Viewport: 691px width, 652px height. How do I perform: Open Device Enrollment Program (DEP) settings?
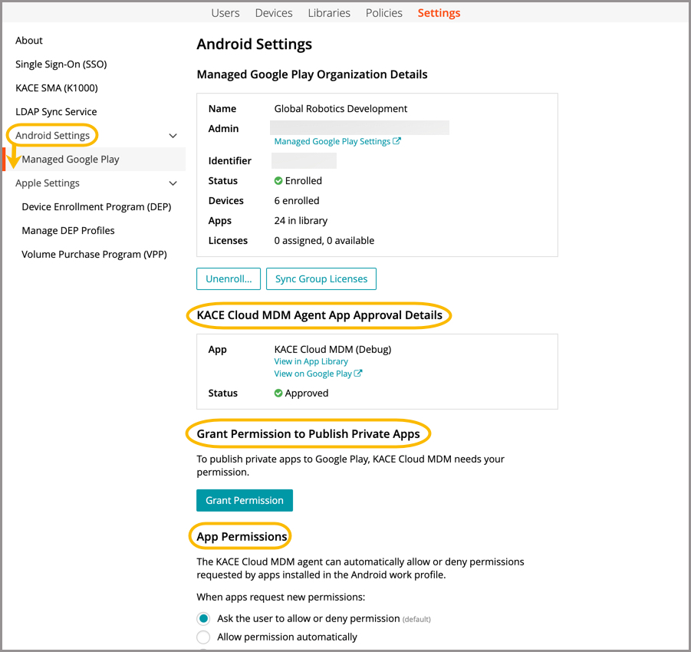(x=96, y=207)
